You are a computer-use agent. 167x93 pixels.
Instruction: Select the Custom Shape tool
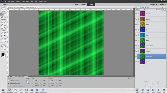[x=5, y=39]
